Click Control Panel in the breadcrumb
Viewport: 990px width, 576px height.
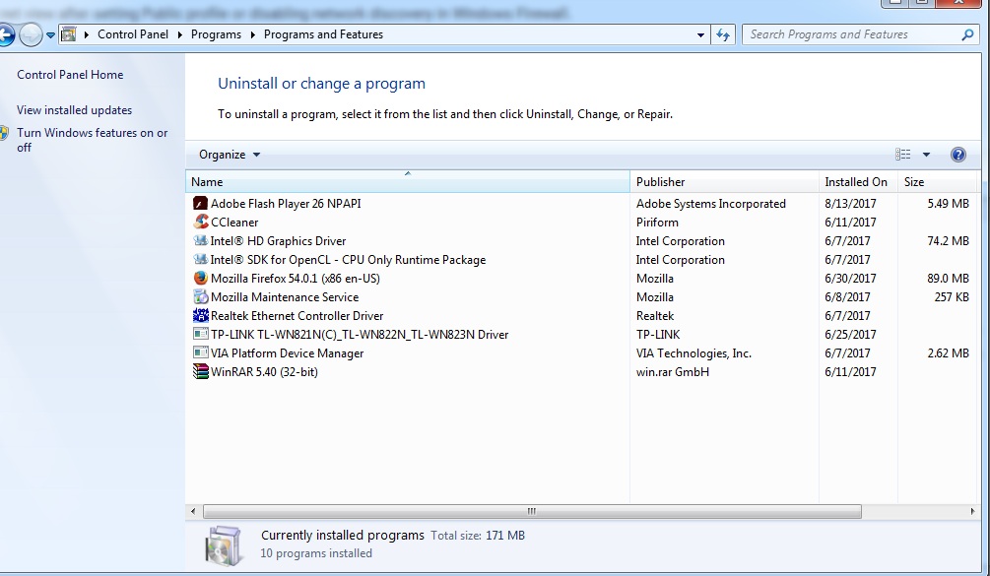[133, 34]
